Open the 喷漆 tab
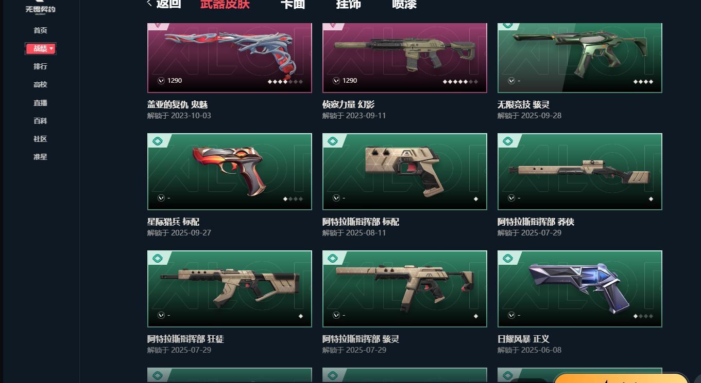 pos(404,4)
